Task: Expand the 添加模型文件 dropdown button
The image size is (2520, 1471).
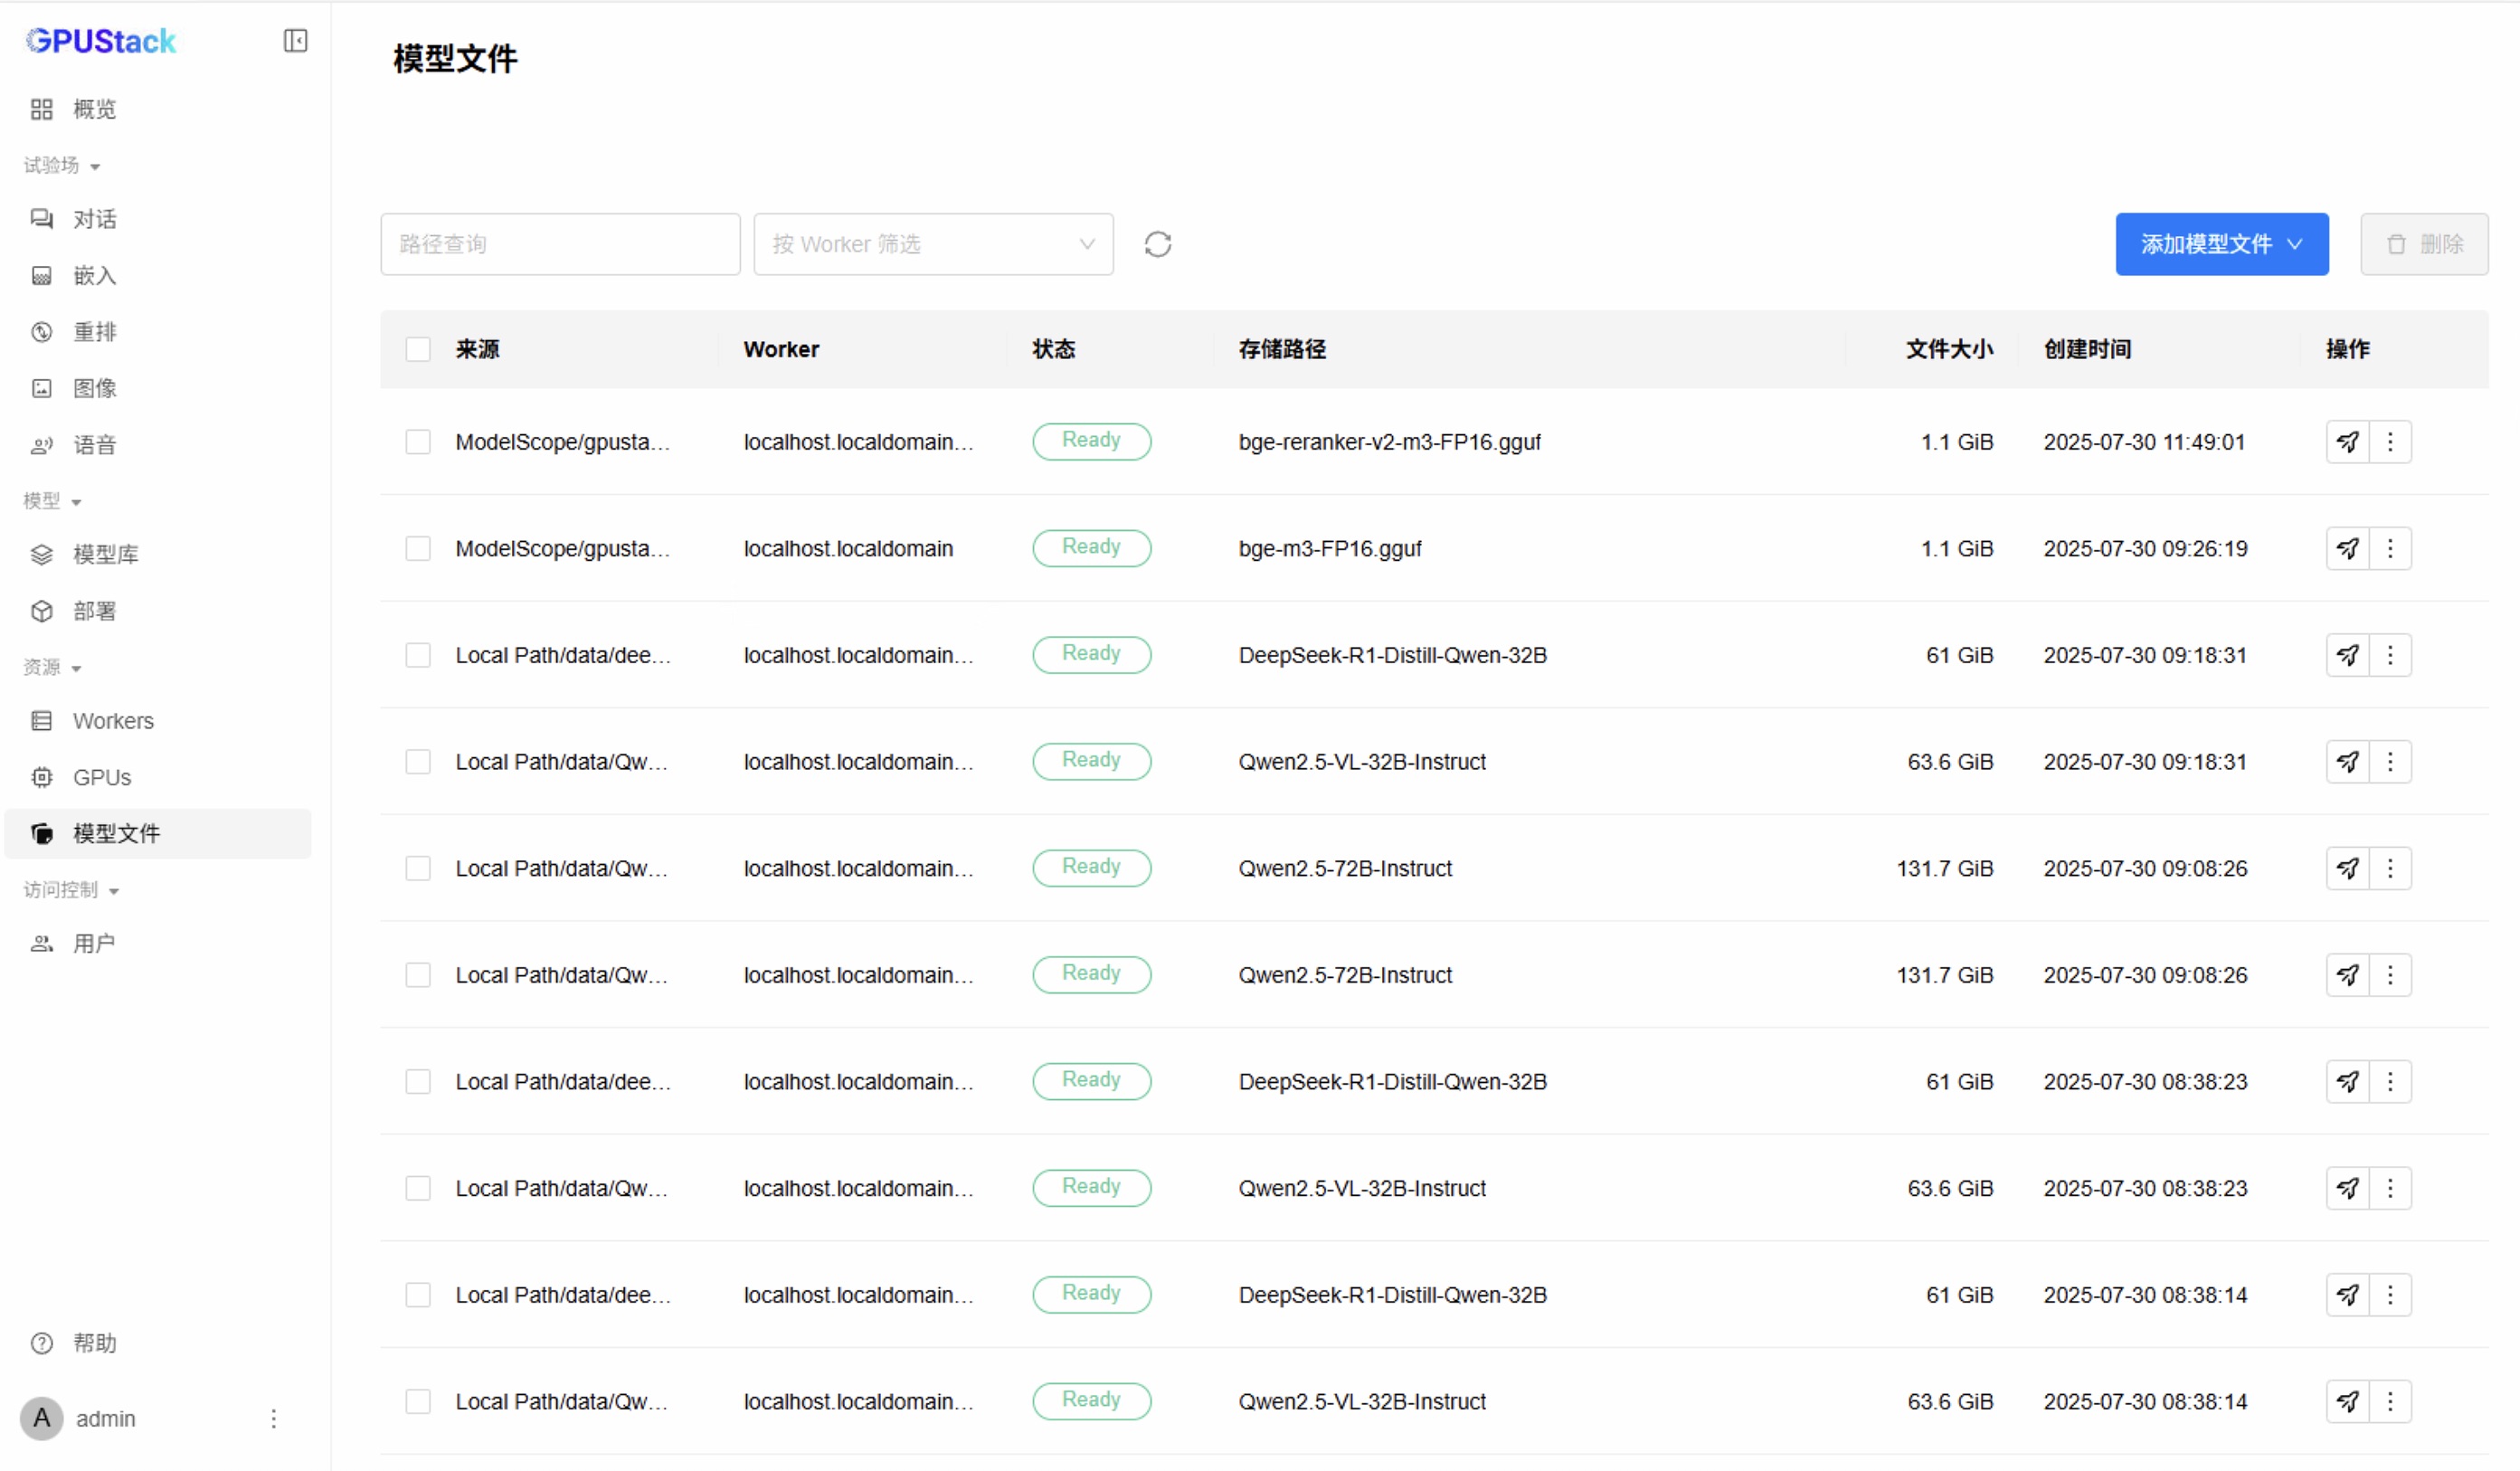Action: 2221,244
